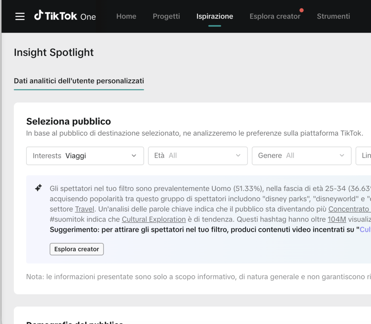Switch to the Dati analitici dell'utente personalizzati tab
Image resolution: width=371 pixels, height=324 pixels.
tap(79, 80)
